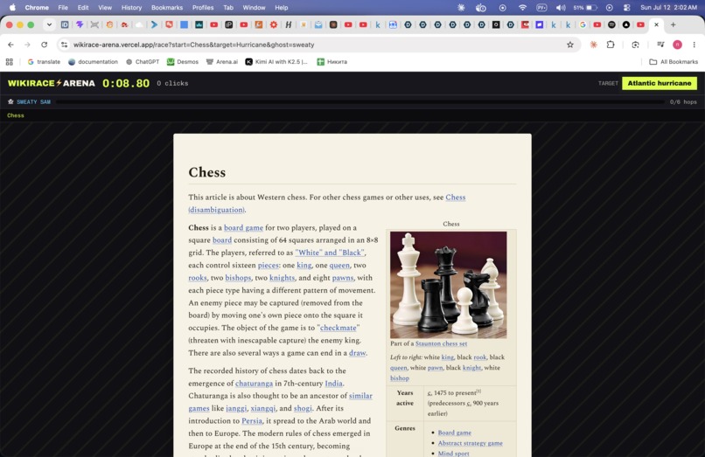
Task: Open the Desmos bookmark
Action: click(183, 61)
